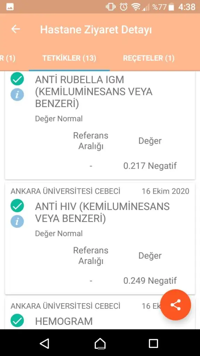Tap Android back triangle button
This screenshot has width=200, height=356.
coord(44,343)
